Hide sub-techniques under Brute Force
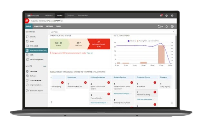The image size is (204, 127). click(144, 99)
